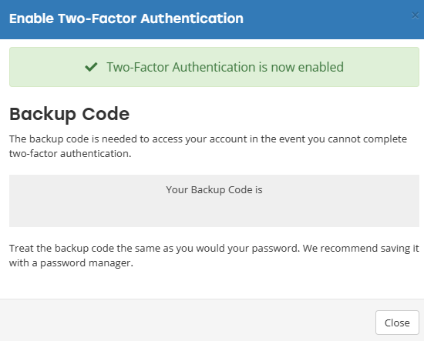Select the 'Two-Factor Authentication is now enabled' message
The image size is (424, 341).
(225, 67)
